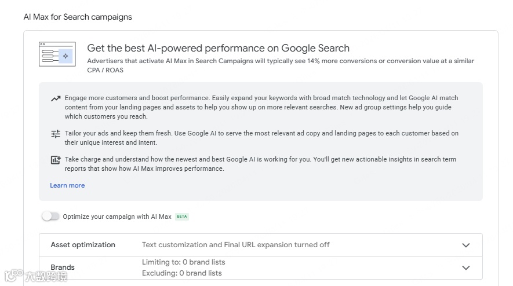Click "Excluding: 0 brand lists" text
The height and width of the screenshot is (286, 513).
[181, 273]
